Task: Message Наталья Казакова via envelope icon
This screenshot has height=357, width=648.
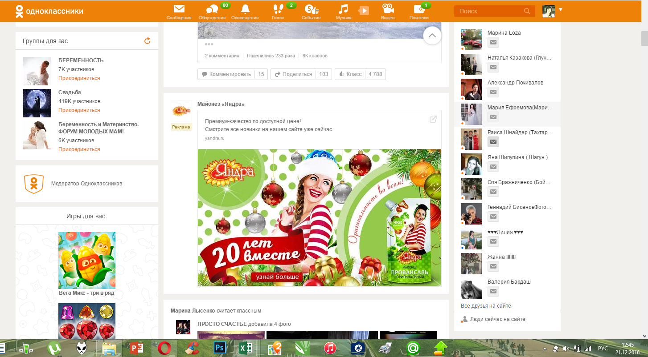Action: tap(493, 67)
